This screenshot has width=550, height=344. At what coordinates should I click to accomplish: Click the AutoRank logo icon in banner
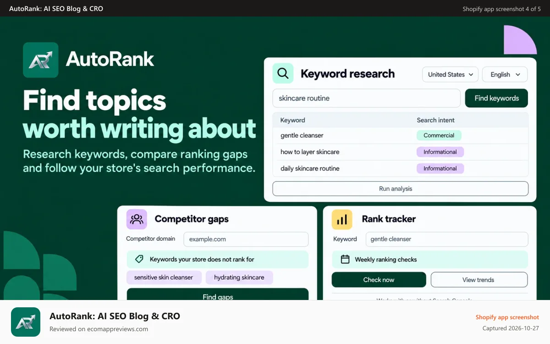pos(41,60)
